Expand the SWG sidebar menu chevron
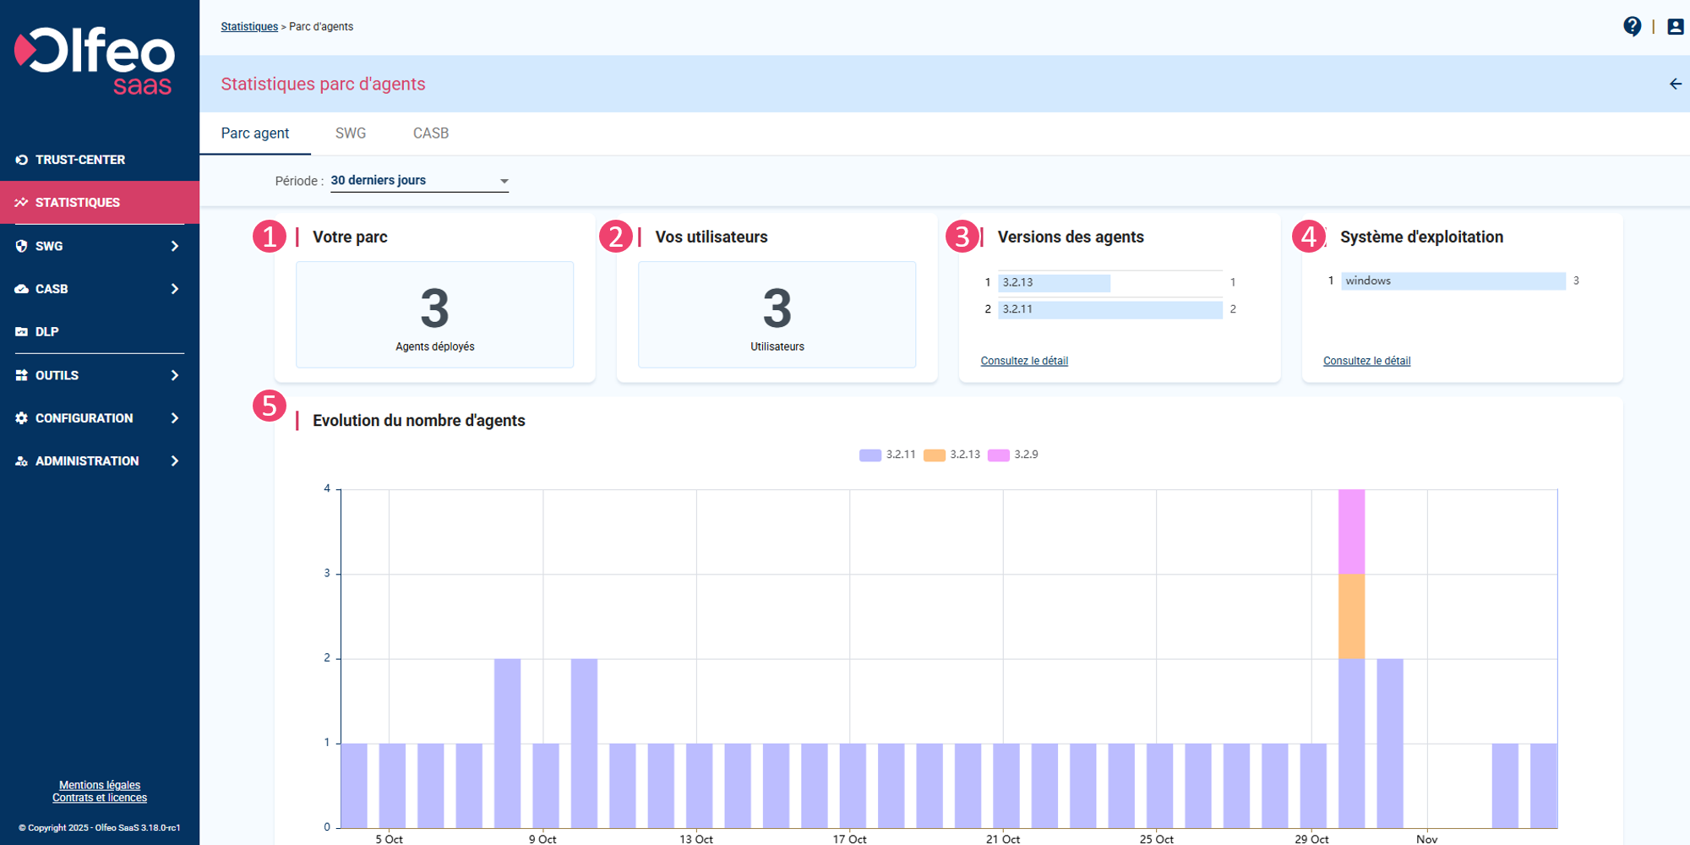1690x845 pixels. (175, 246)
